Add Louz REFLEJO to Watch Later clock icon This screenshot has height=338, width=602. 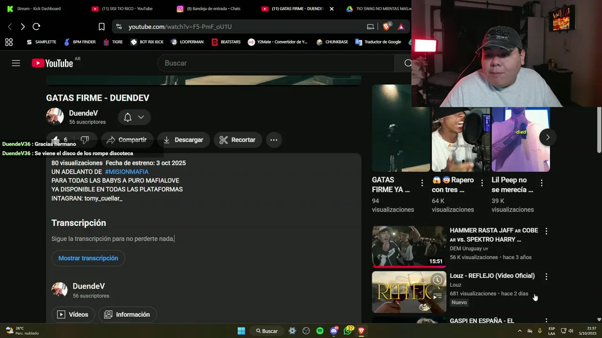437,280
